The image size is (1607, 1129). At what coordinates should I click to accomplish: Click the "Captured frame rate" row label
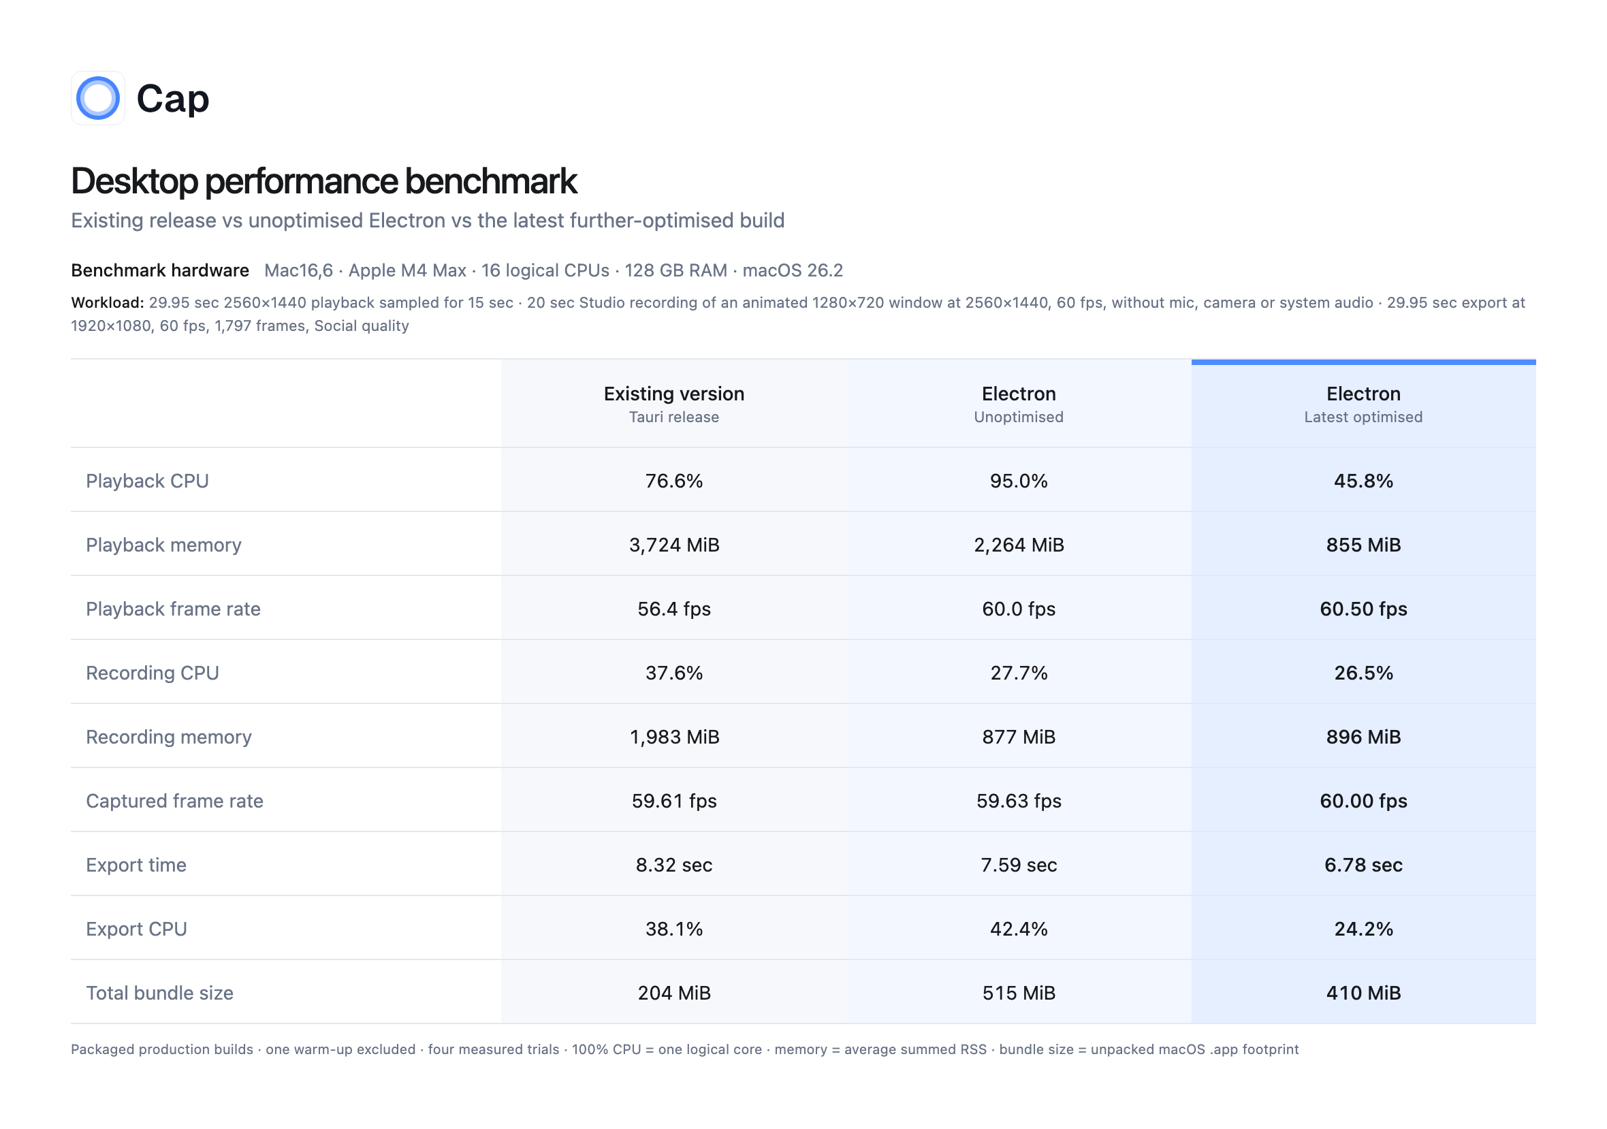[x=175, y=801]
